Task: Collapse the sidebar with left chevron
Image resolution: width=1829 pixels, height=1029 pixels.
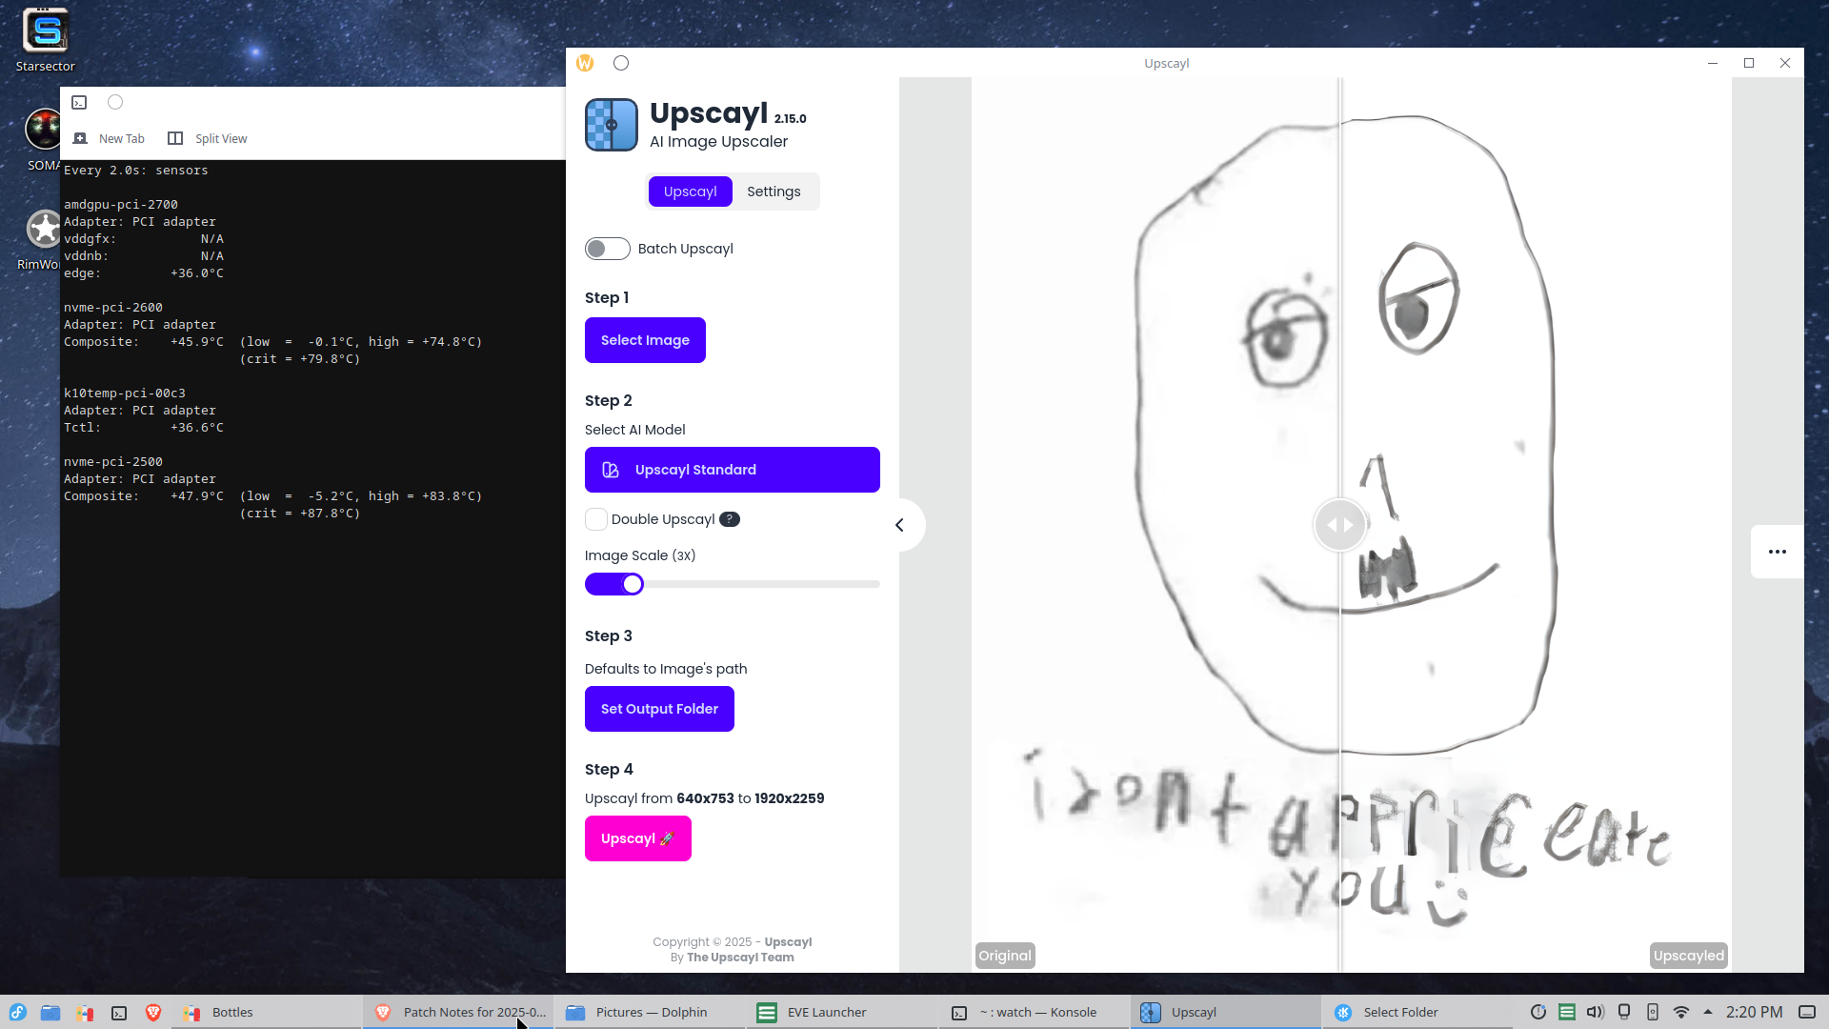Action: (899, 525)
